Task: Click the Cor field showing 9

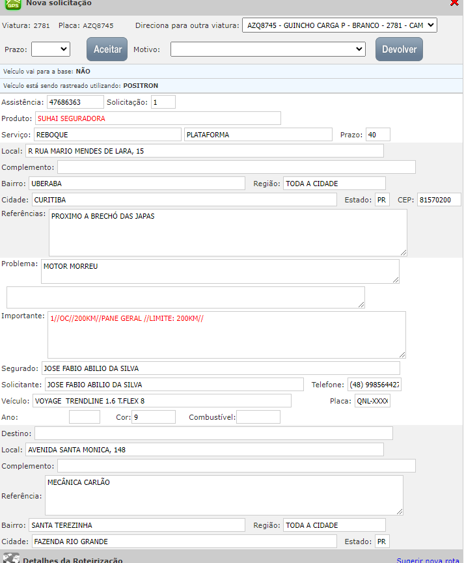Action: pos(154,417)
